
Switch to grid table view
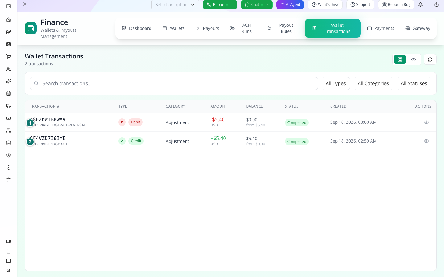pos(400,59)
